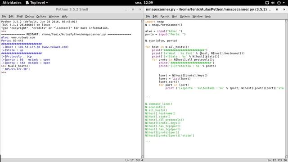Click 'import nmap' line in editor
Screen dimensions: 288x162
pos(154,22)
